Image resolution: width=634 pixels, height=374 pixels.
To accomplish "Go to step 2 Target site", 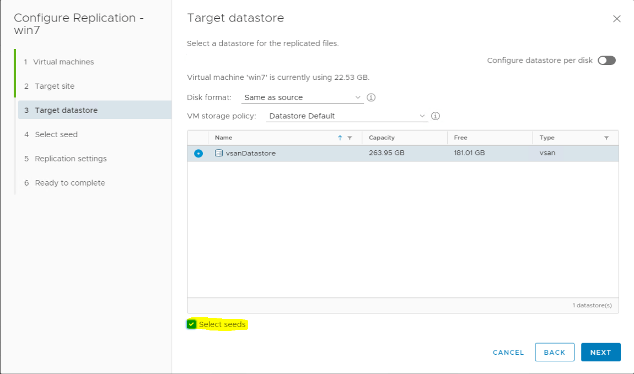I will (x=55, y=86).
